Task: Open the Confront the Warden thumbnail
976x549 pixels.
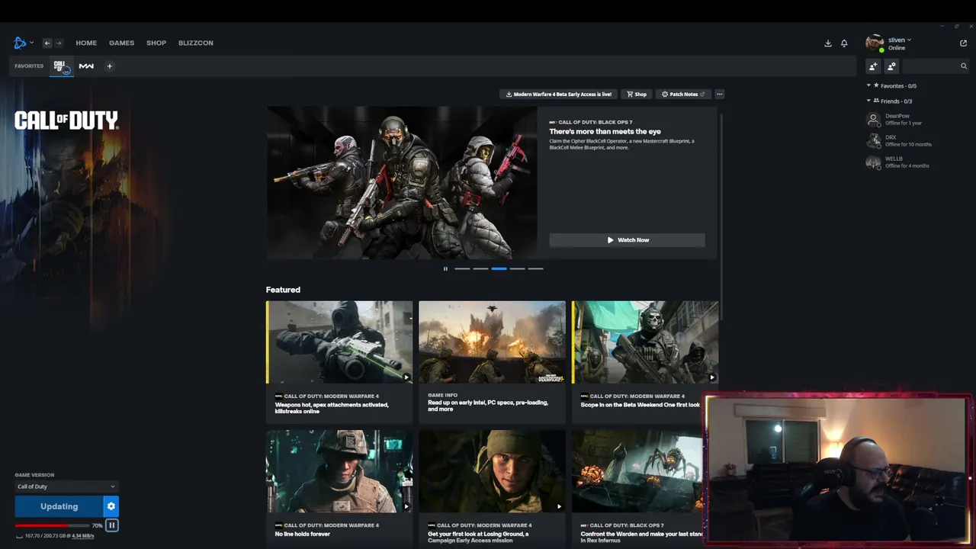Action: pos(637,471)
